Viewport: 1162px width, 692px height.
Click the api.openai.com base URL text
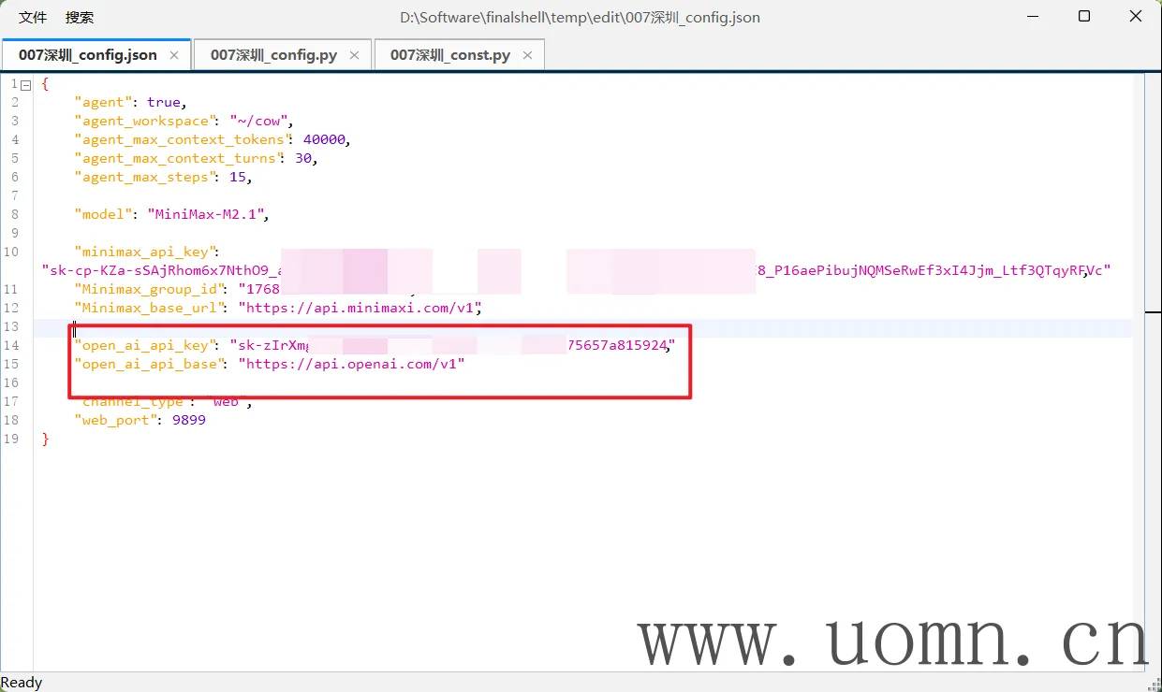(351, 364)
